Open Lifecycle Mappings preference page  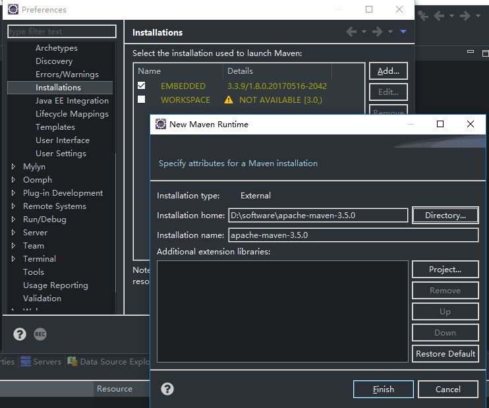pyautogui.click(x=72, y=114)
